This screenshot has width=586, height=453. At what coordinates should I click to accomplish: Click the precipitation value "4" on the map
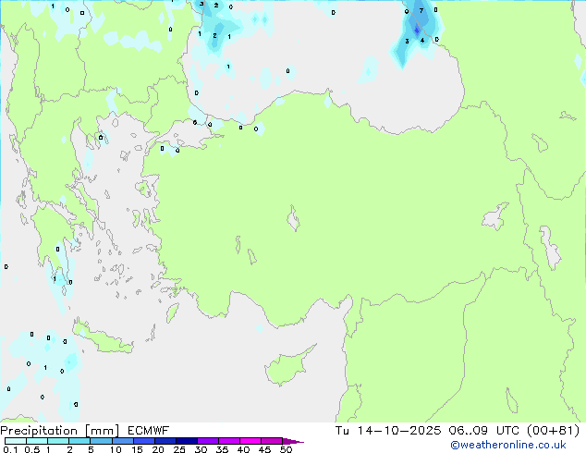point(422,40)
